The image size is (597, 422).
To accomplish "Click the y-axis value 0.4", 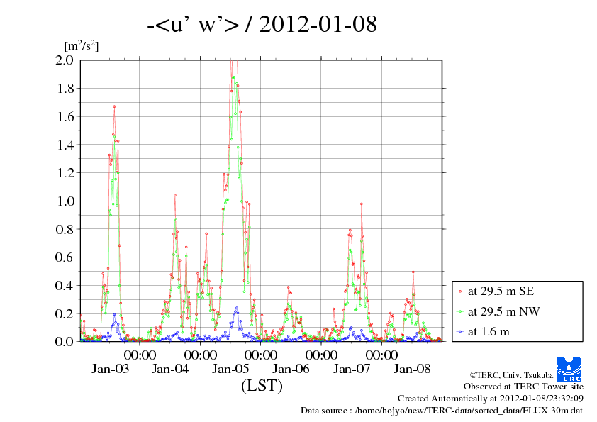I will pos(65,285).
